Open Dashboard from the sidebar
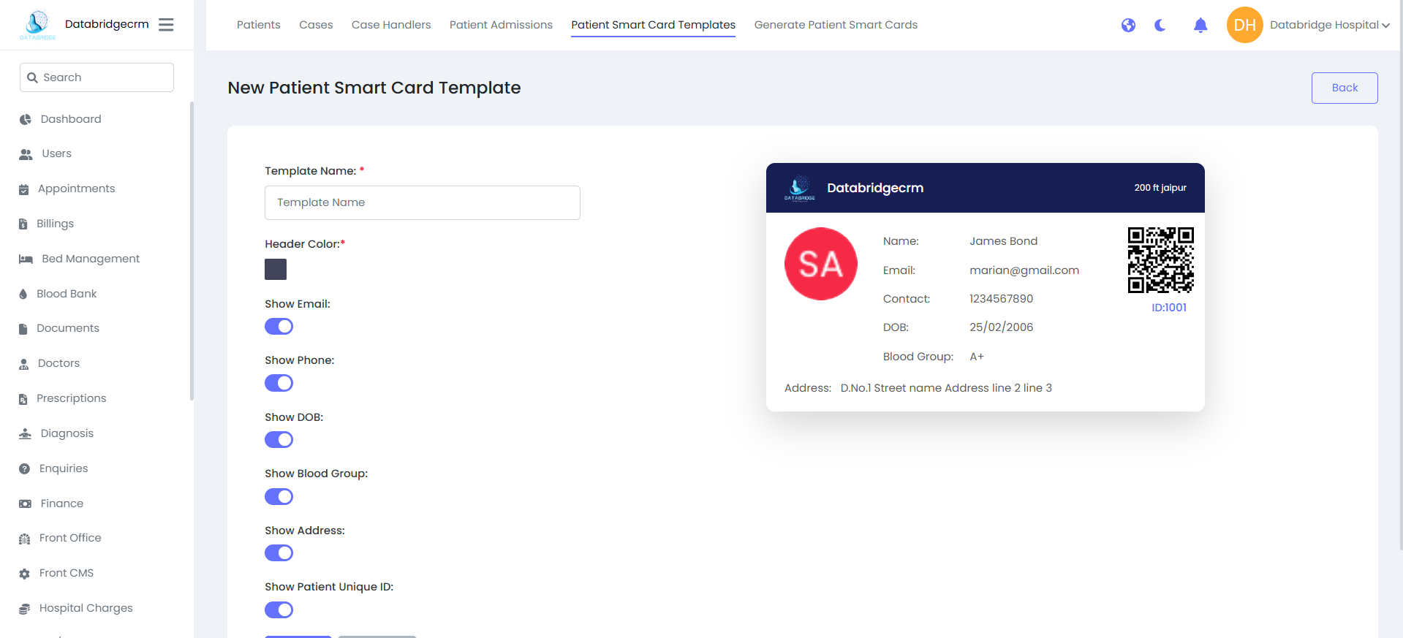Screen dimensions: 1403x638 click(x=71, y=119)
